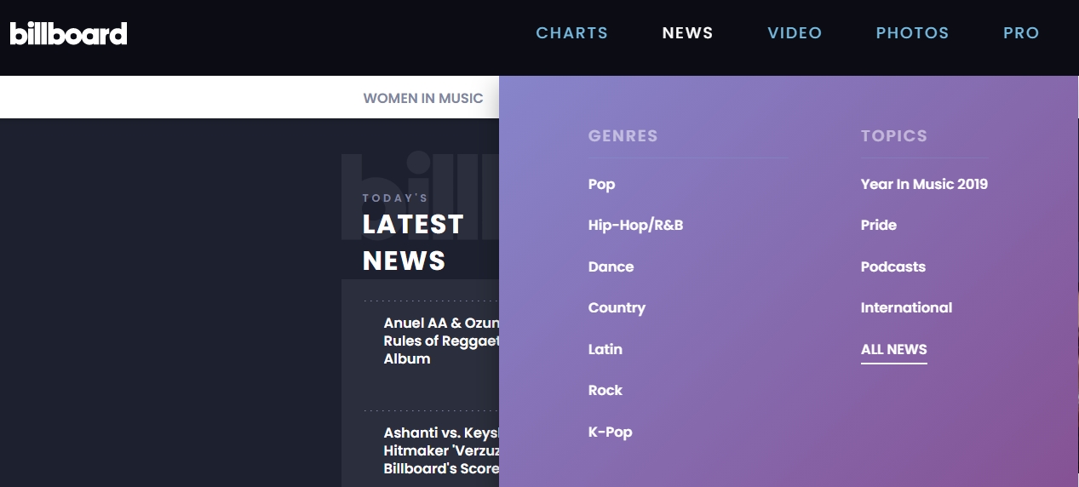The width and height of the screenshot is (1079, 487).
Task: Open the International topic
Action: [906, 307]
